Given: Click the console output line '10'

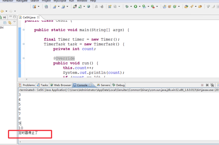Looking at the screenshot, I should (21, 128).
